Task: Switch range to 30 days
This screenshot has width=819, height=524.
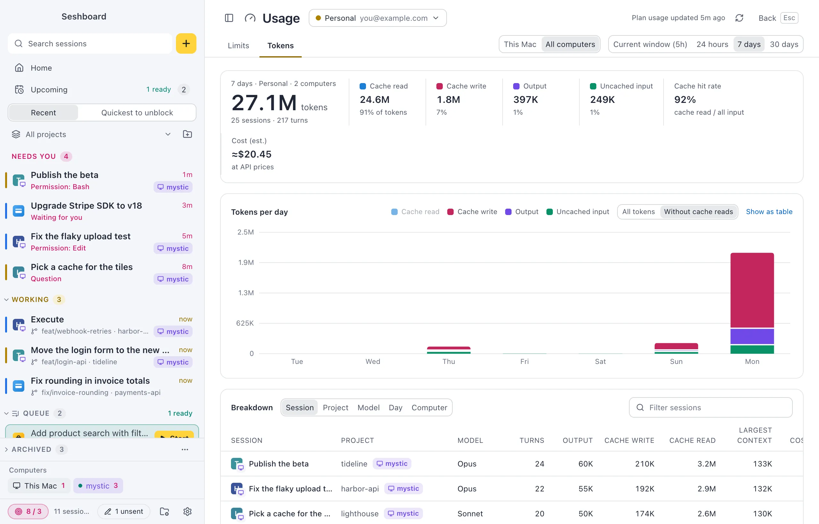Action: (x=784, y=44)
